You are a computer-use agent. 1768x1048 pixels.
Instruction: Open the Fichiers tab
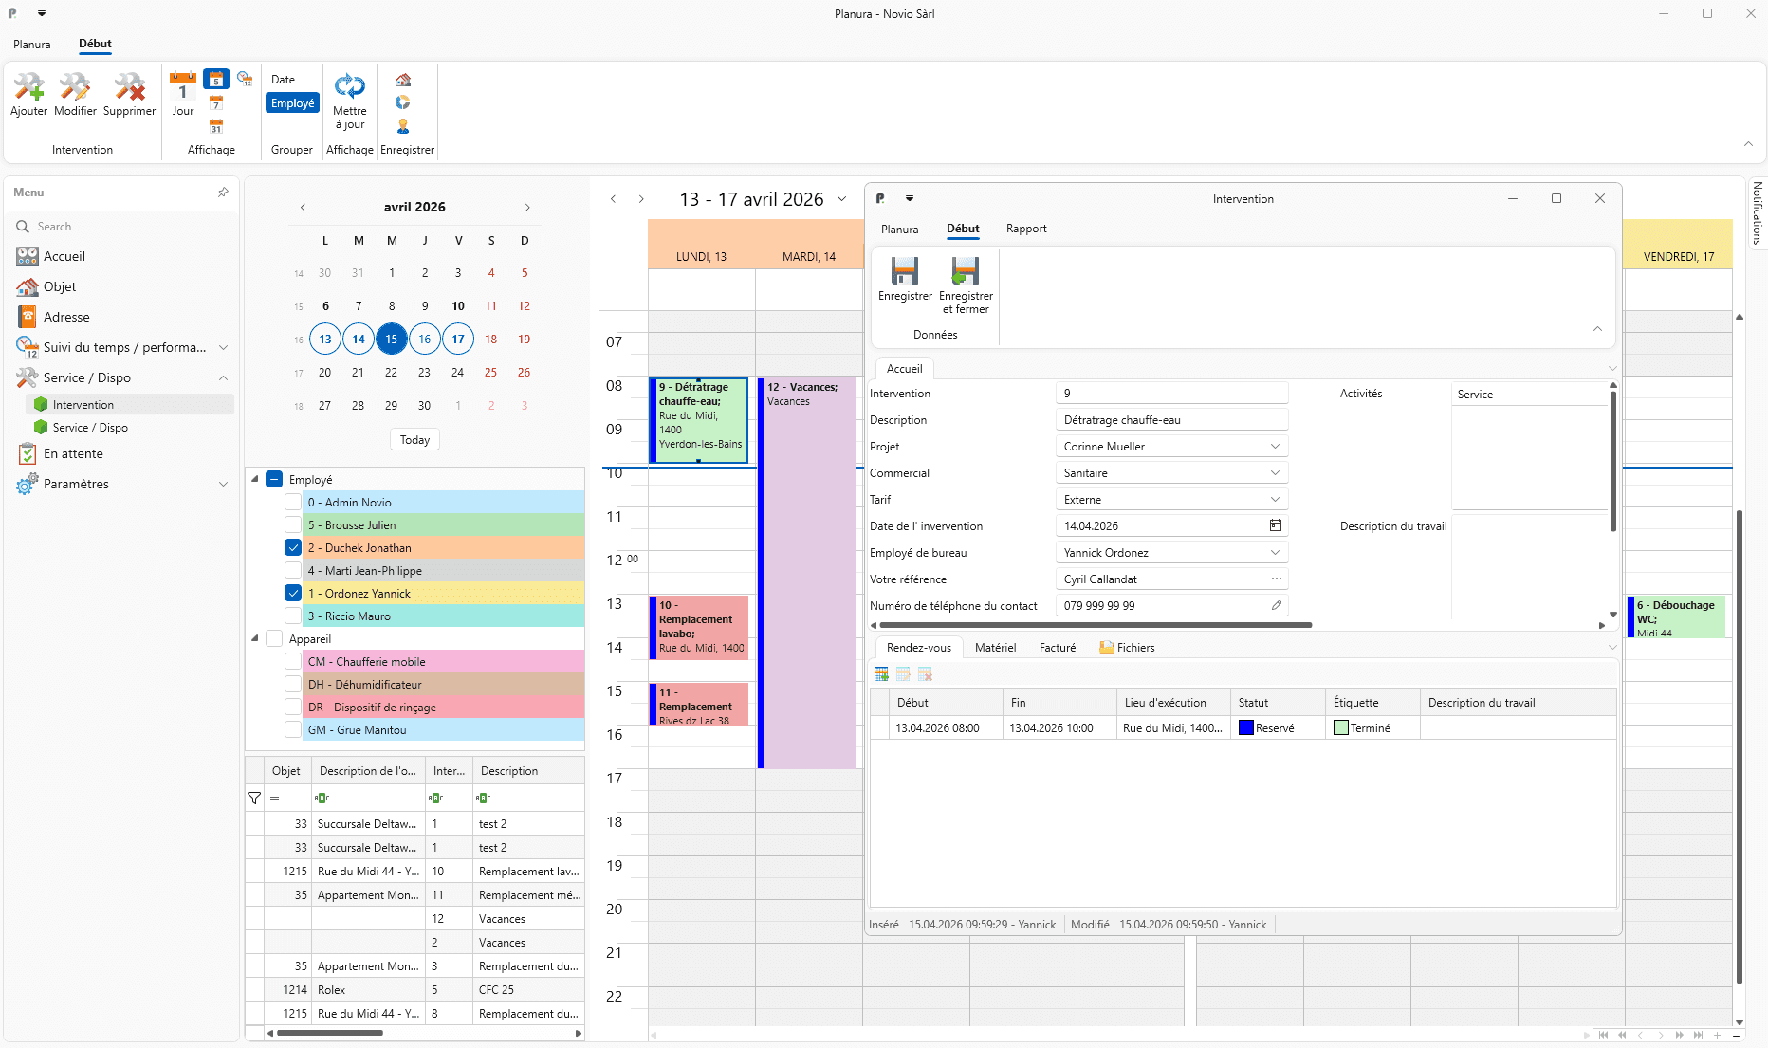(1127, 648)
